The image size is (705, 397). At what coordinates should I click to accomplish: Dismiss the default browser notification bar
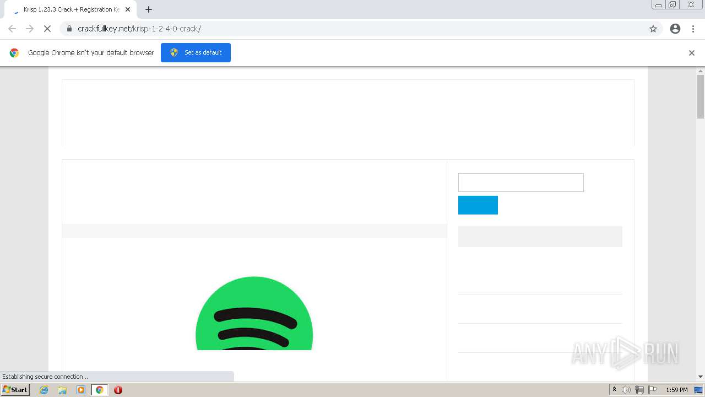692,53
